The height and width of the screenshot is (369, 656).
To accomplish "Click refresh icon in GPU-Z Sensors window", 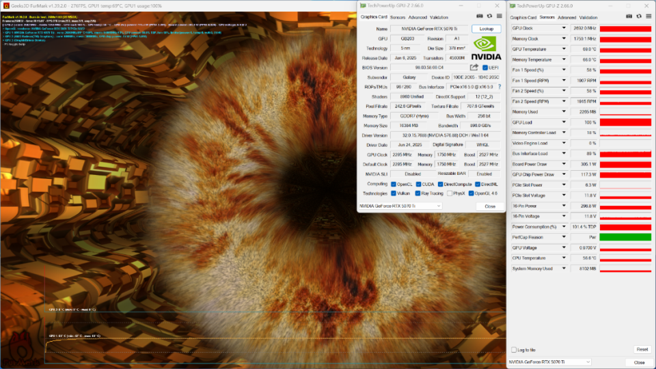I will pyautogui.click(x=639, y=16).
